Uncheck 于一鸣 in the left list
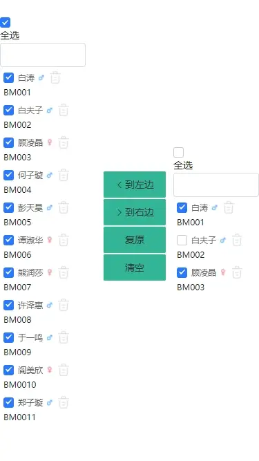The width and height of the screenshot is (259, 461). click(x=8, y=337)
